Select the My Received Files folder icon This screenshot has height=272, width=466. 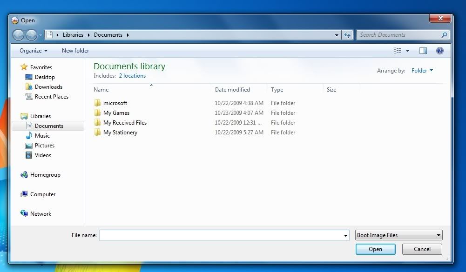(x=97, y=122)
